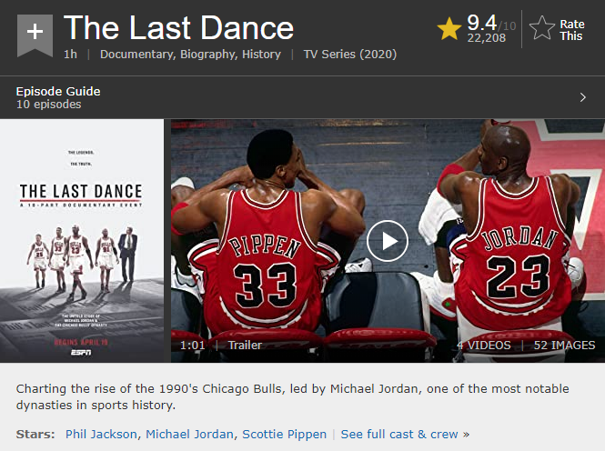Click the Rate This star outline
Viewport: 605px width, 451px height.
542,28
